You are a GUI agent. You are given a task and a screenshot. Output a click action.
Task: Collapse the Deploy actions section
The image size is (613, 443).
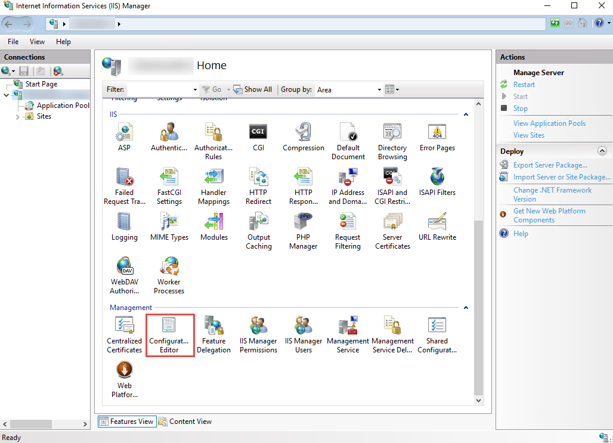[x=602, y=151]
